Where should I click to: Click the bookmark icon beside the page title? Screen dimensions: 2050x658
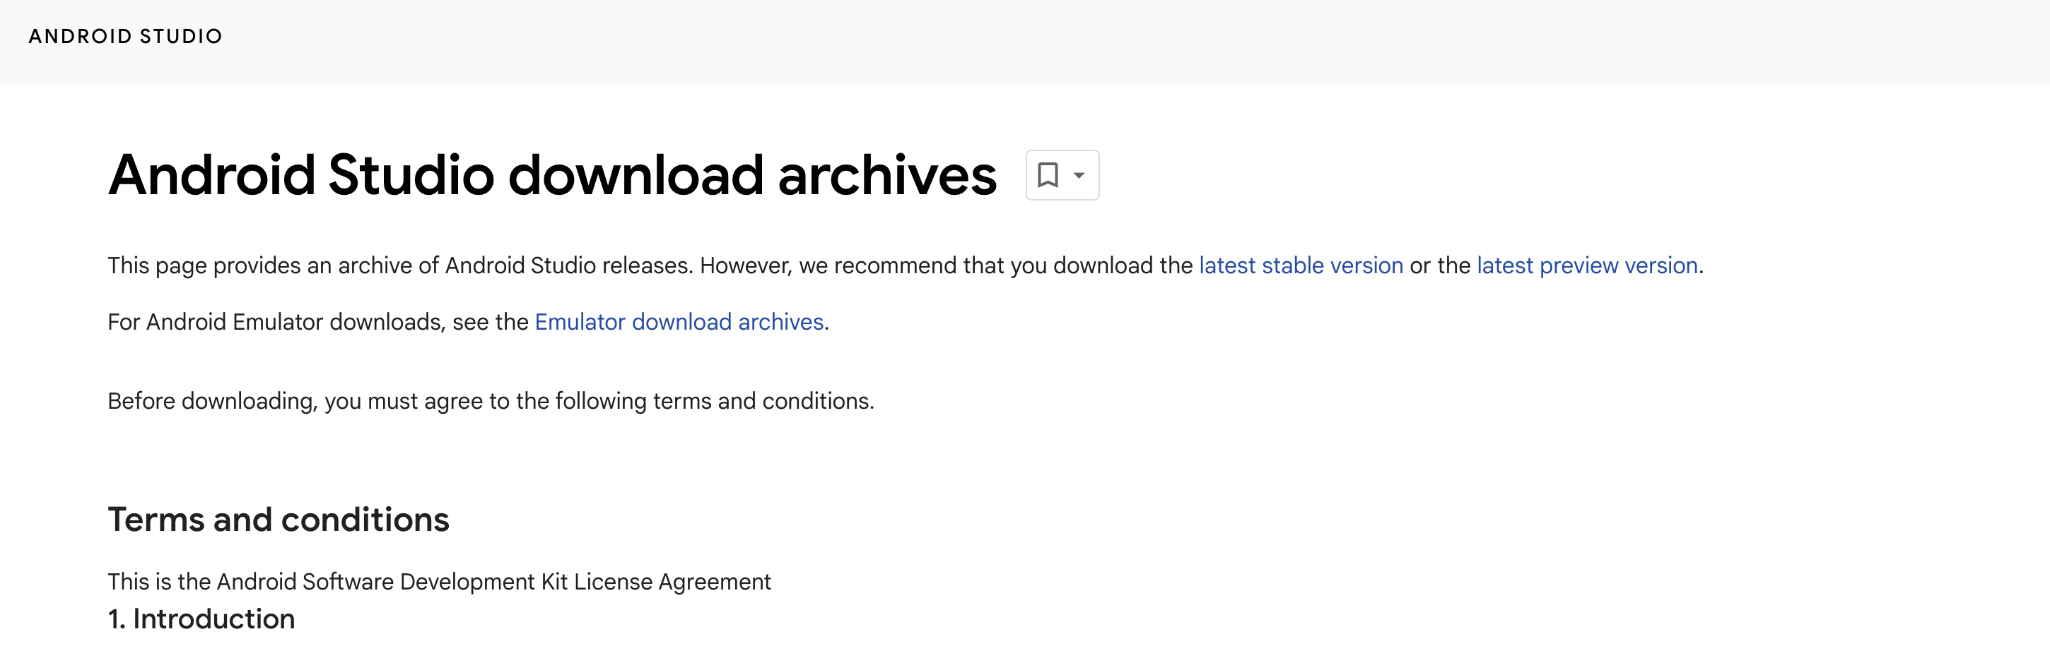click(1048, 175)
